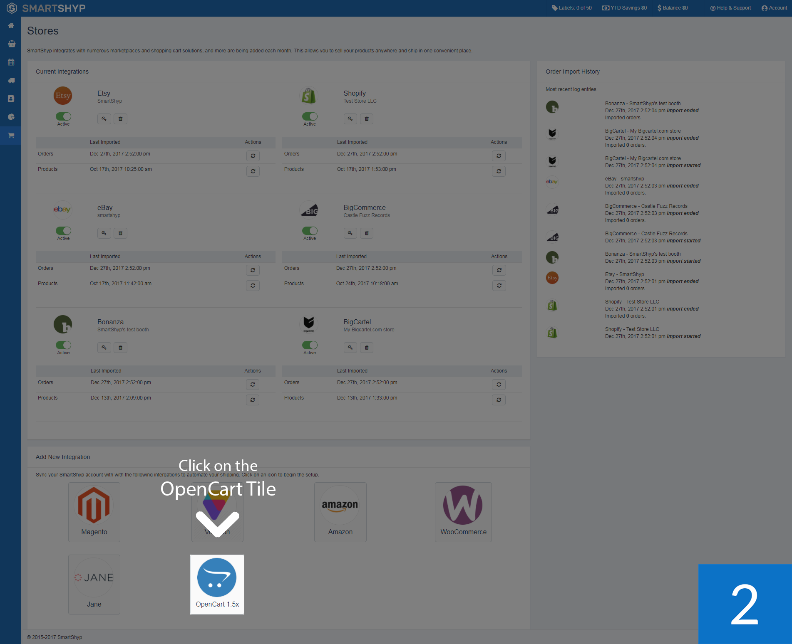The height and width of the screenshot is (644, 792).
Task: Refresh Etsy products import
Action: [253, 171]
